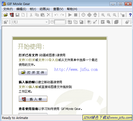Click the 打开文件 button
Screen dimensions: 133x121
coord(33,72)
